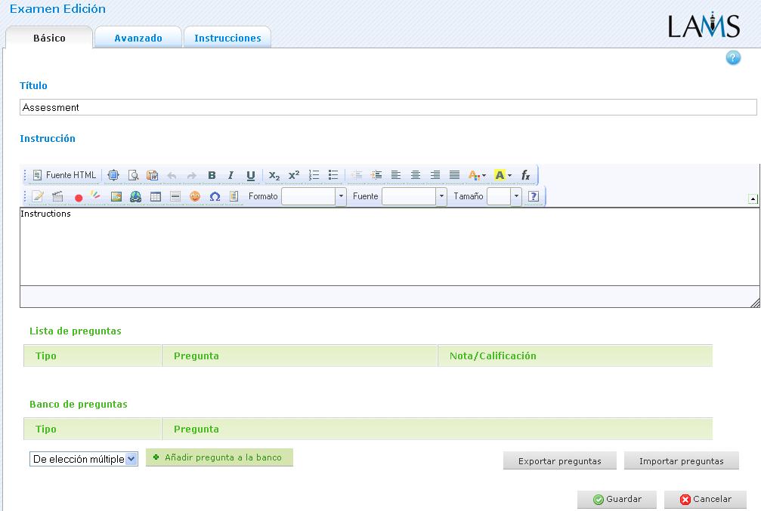Insert a table into the instructions
This screenshot has width=761, height=511.
pos(156,197)
